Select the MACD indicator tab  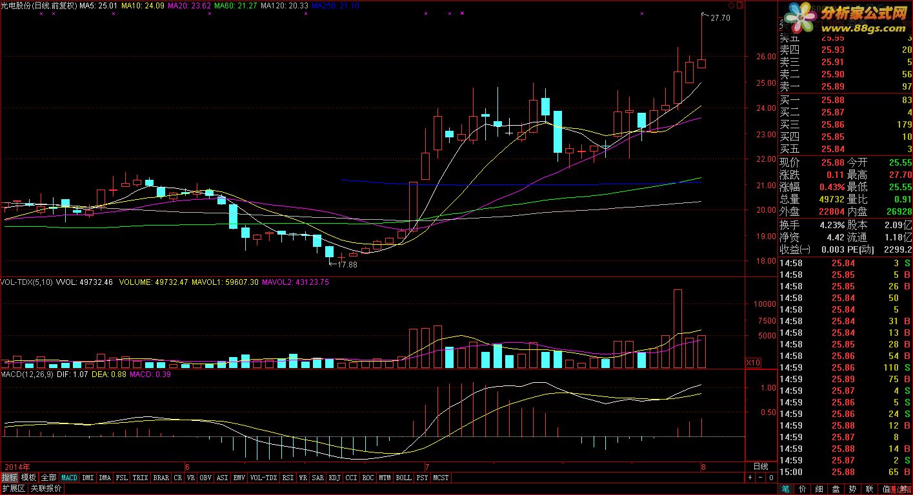69,478
